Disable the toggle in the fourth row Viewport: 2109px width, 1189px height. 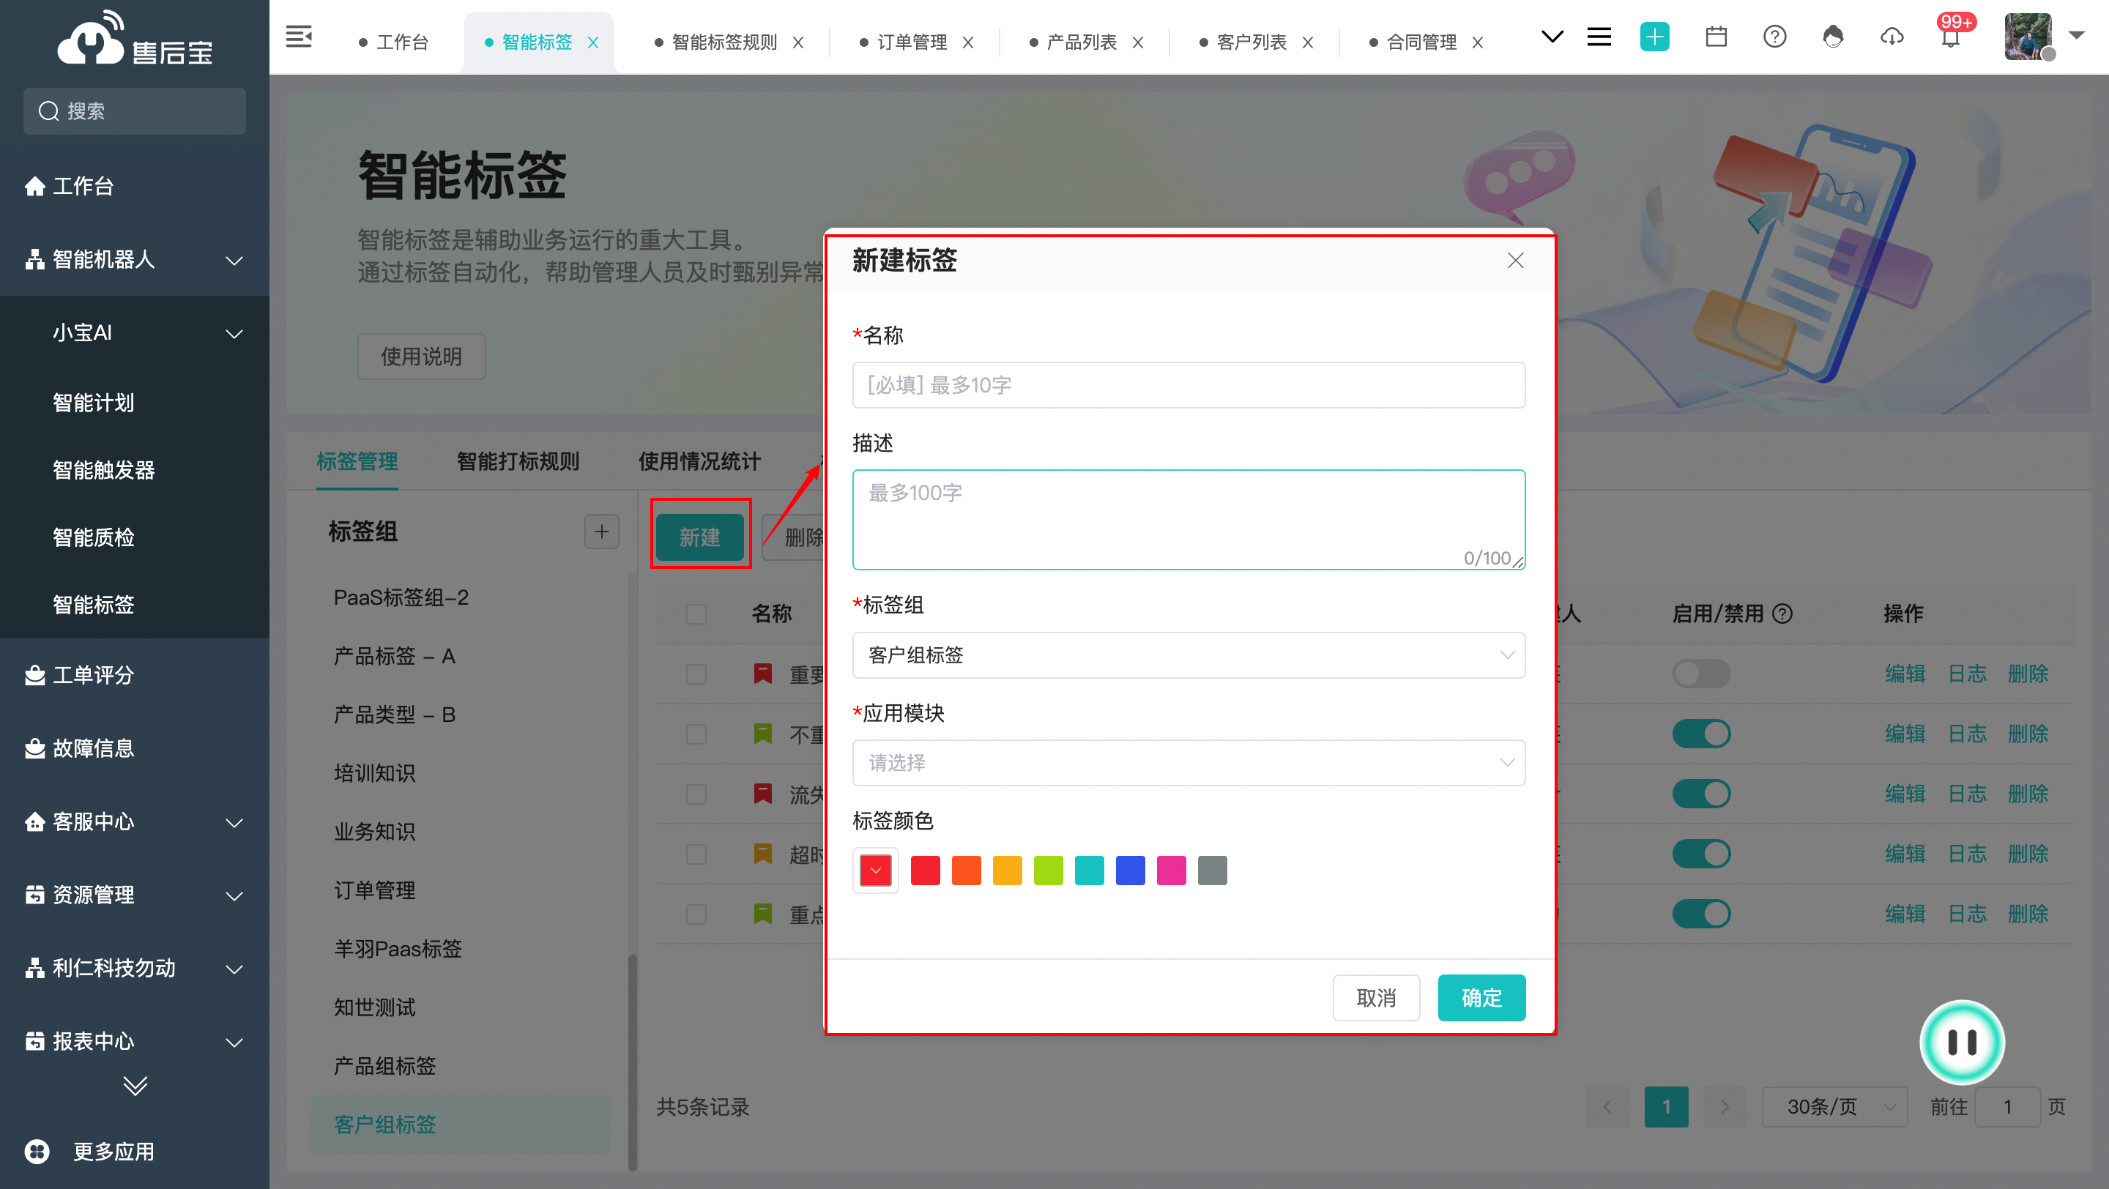tap(1701, 854)
